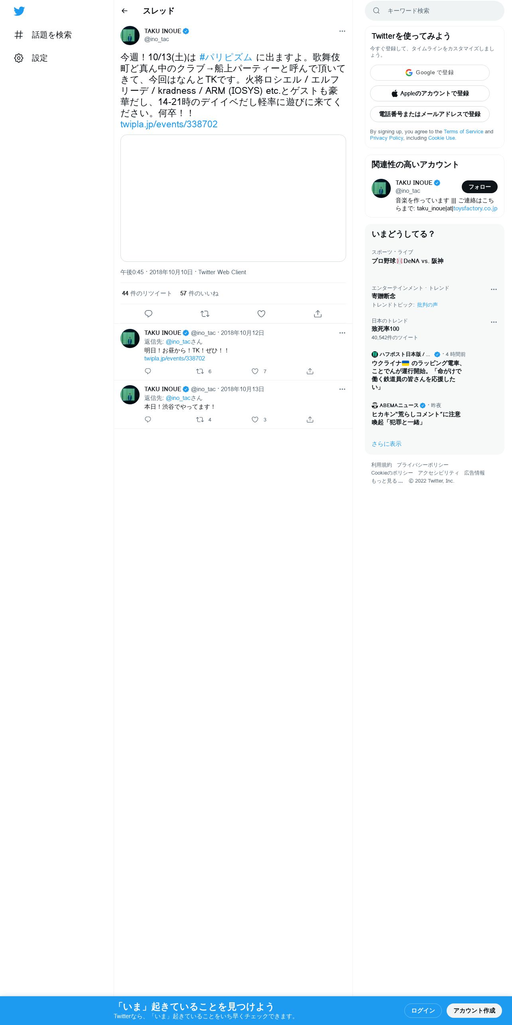This screenshot has width=512, height=1025.
Task: Open more options on main tweet
Action: point(342,31)
